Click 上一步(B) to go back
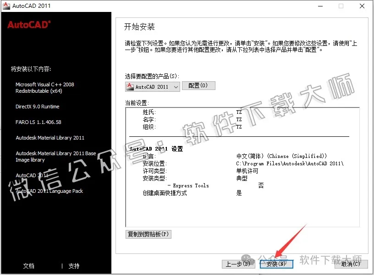Screen dimensions: 374x275 point(238,264)
